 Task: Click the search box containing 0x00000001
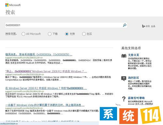66,25
